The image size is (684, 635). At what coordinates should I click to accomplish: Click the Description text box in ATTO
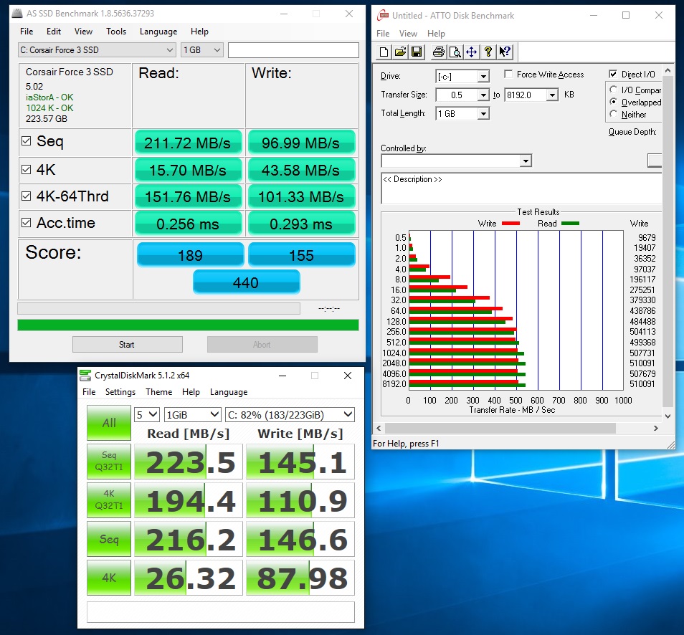(521, 188)
